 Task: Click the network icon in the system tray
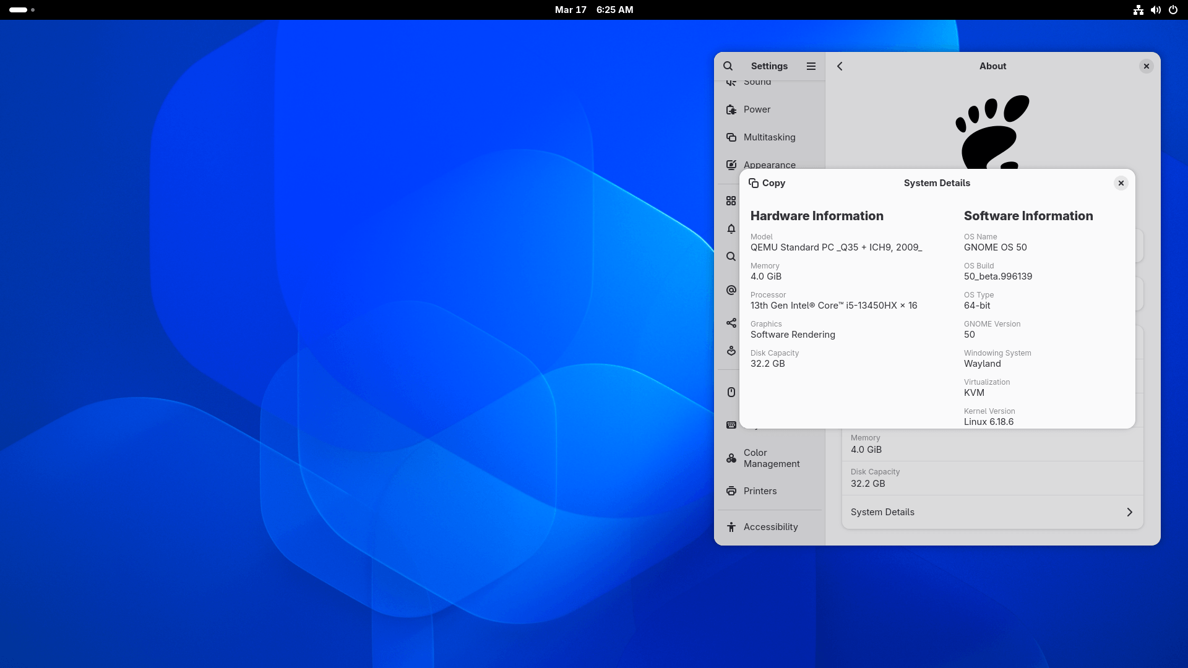click(x=1138, y=10)
